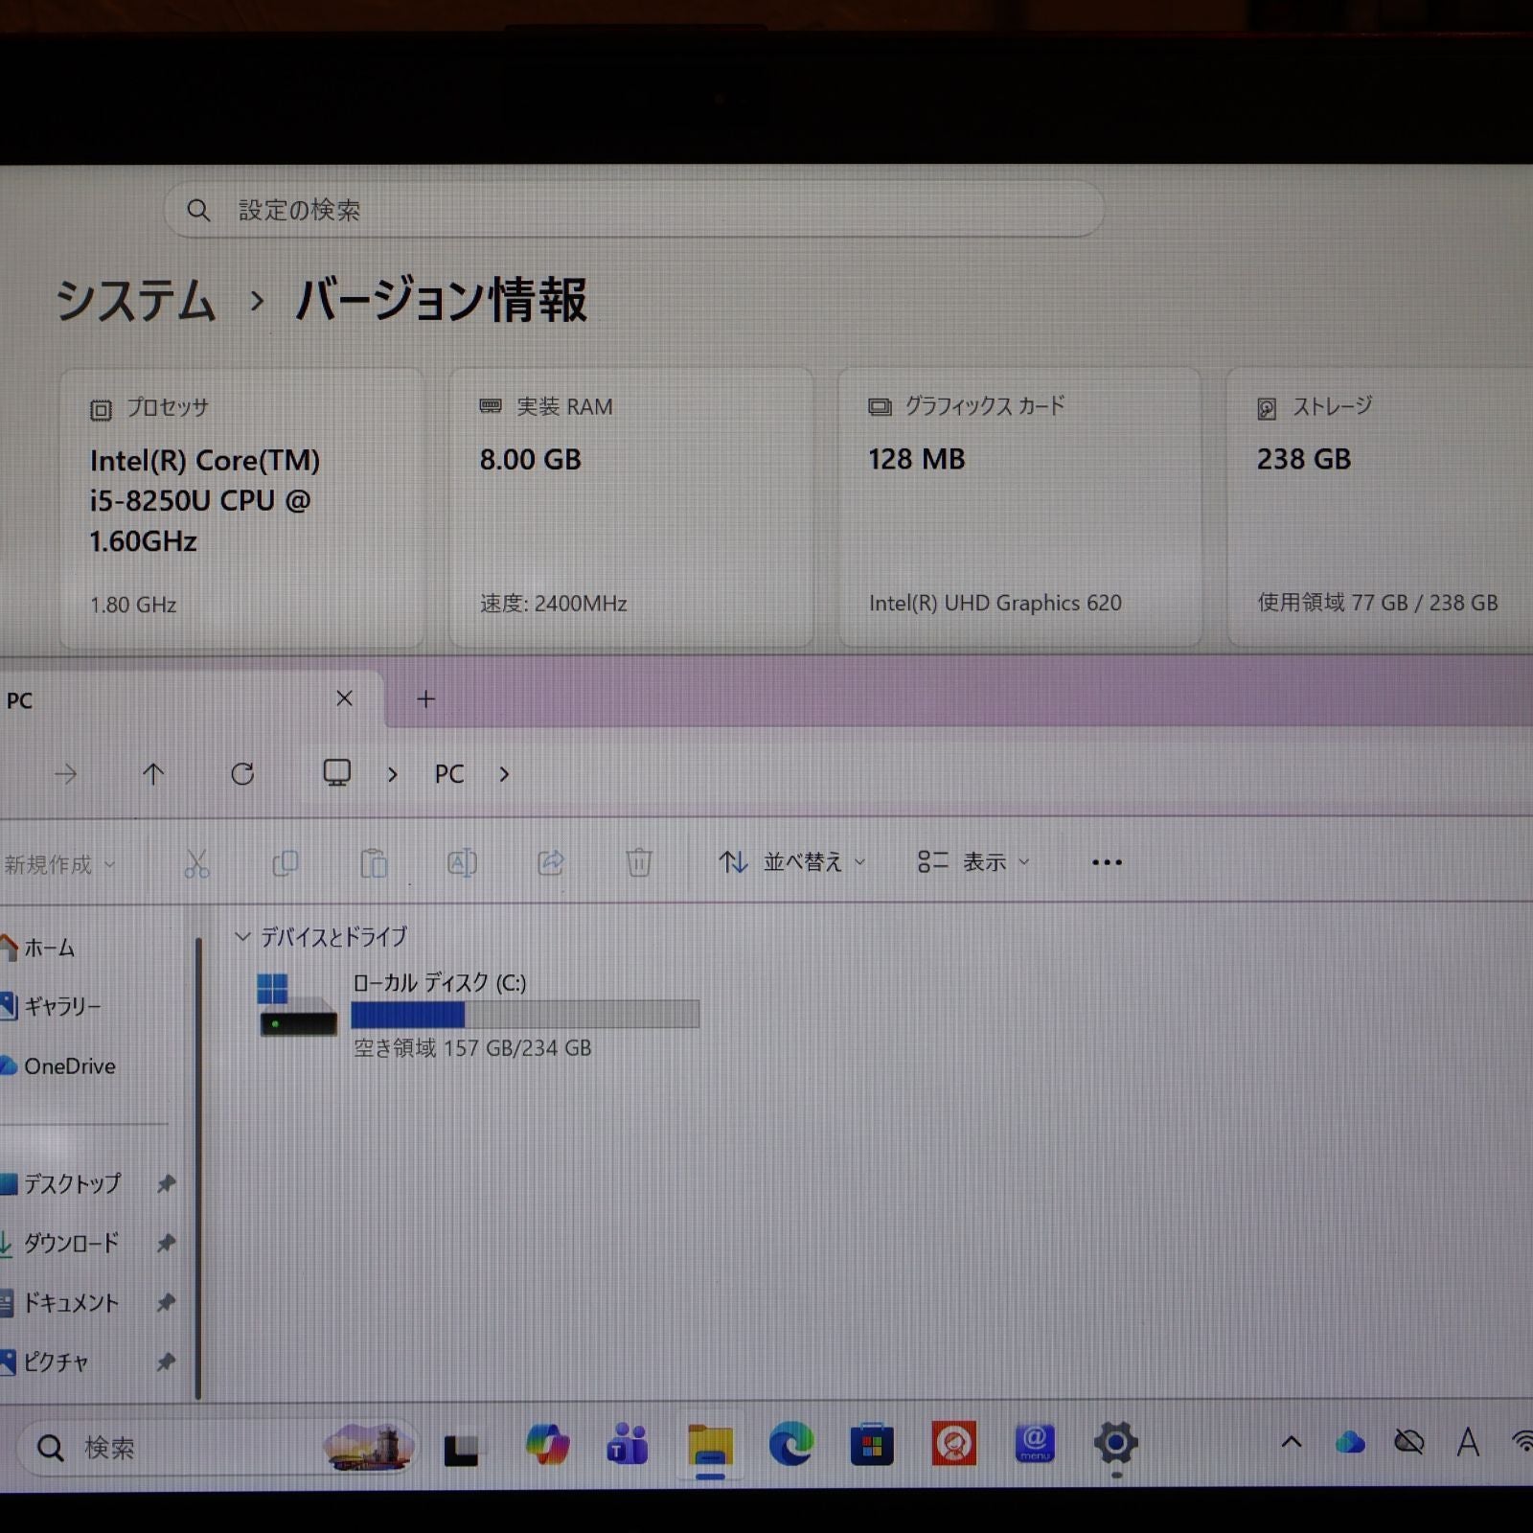Viewport: 1533px width, 1533px height.
Task: Open the three-dot more options menu
Action: click(1107, 862)
